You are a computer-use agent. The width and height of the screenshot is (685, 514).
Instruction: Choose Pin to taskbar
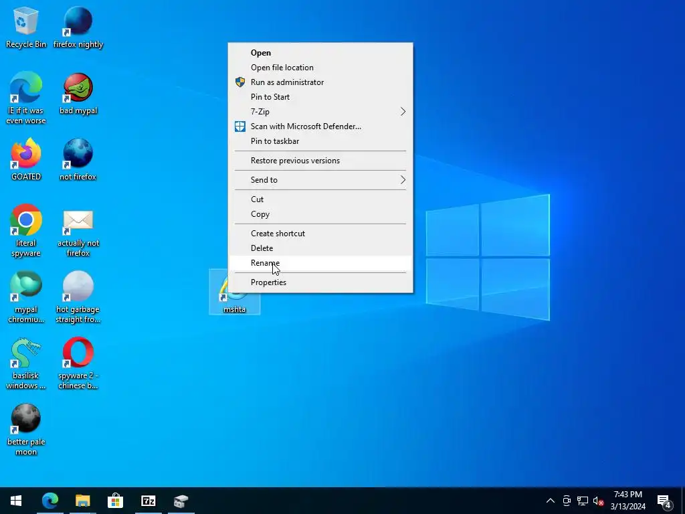coord(320,141)
